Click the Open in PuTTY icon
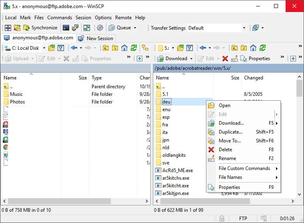 pos(75,28)
